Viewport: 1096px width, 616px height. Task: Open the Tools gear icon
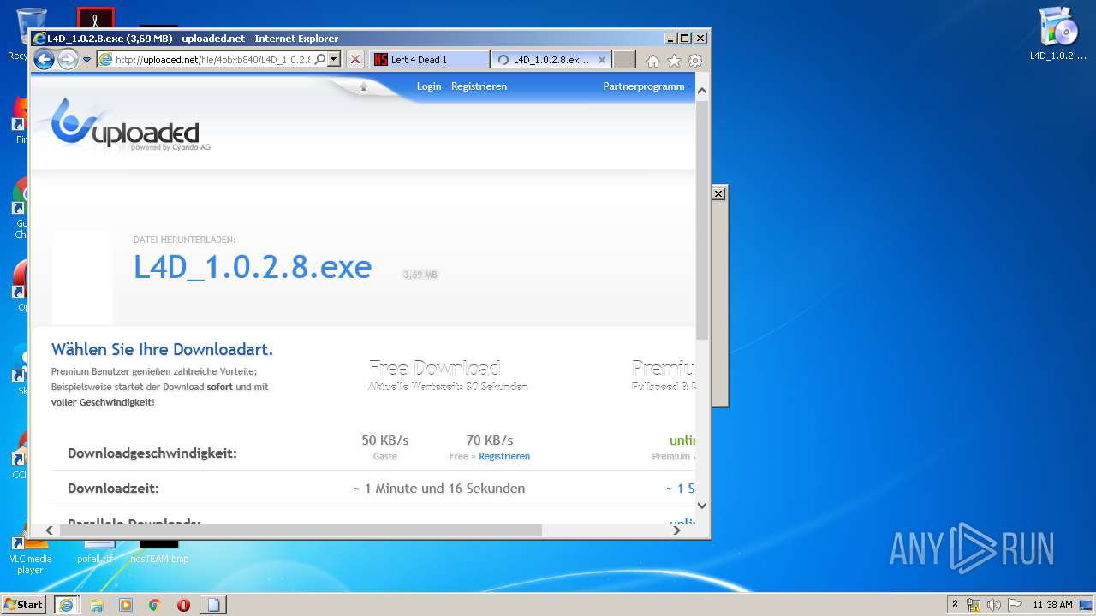(695, 61)
